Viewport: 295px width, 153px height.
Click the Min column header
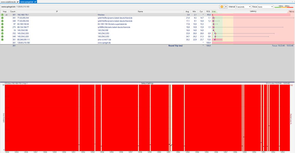[x=194, y=11]
